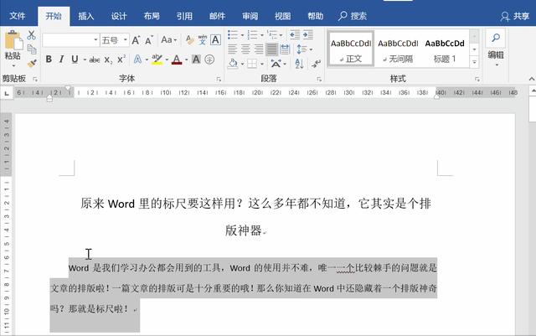The width and height of the screenshot is (536, 336).
Task: Toggle Italic formatting
Action: point(61,59)
